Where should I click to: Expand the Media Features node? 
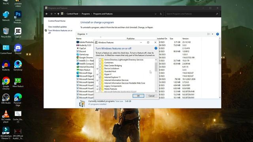pyautogui.click(x=97, y=89)
